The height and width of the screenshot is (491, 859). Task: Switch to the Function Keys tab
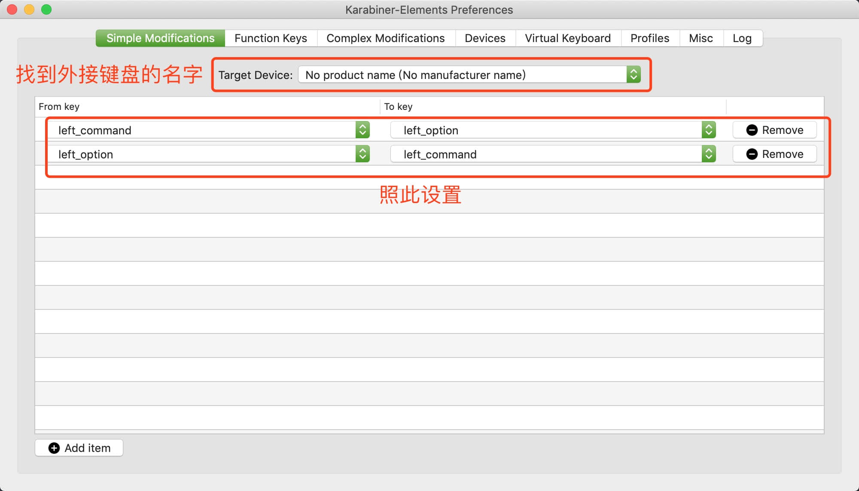click(271, 38)
